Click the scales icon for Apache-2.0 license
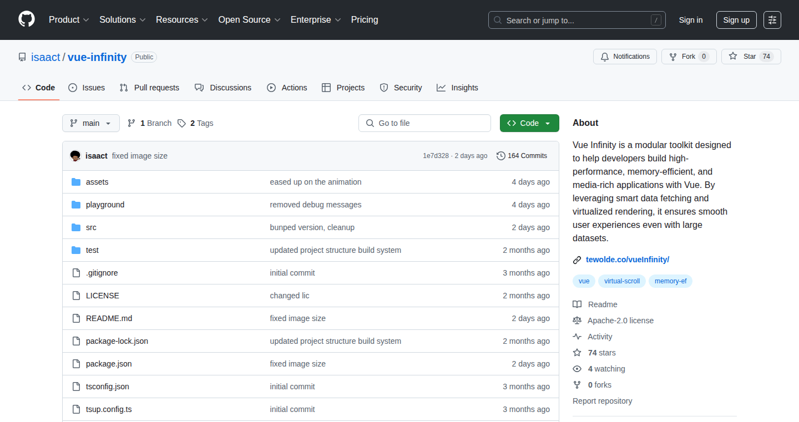 point(577,321)
